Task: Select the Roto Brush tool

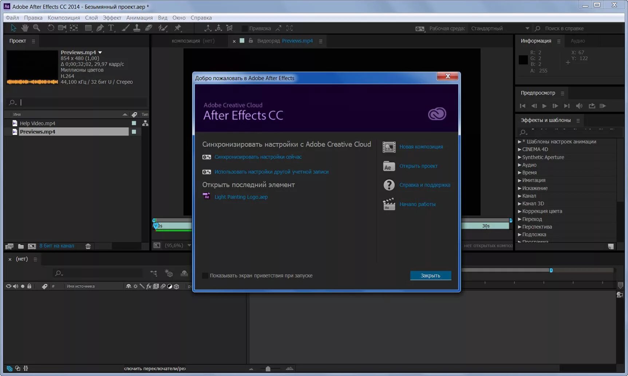Action: click(x=163, y=28)
